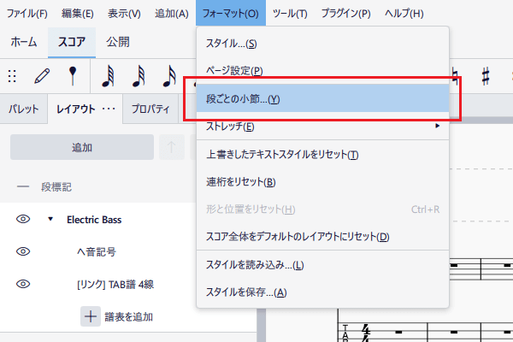Screen dimensions: 513x342
Task: Go to the ホーム tab
Action: pos(22,41)
